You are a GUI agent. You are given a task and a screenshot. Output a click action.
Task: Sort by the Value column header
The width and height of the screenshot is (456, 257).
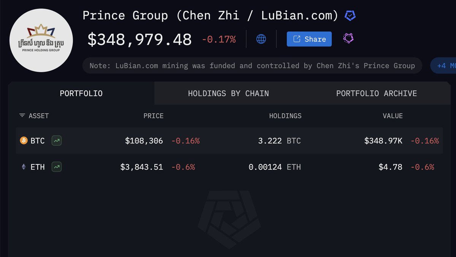(393, 116)
